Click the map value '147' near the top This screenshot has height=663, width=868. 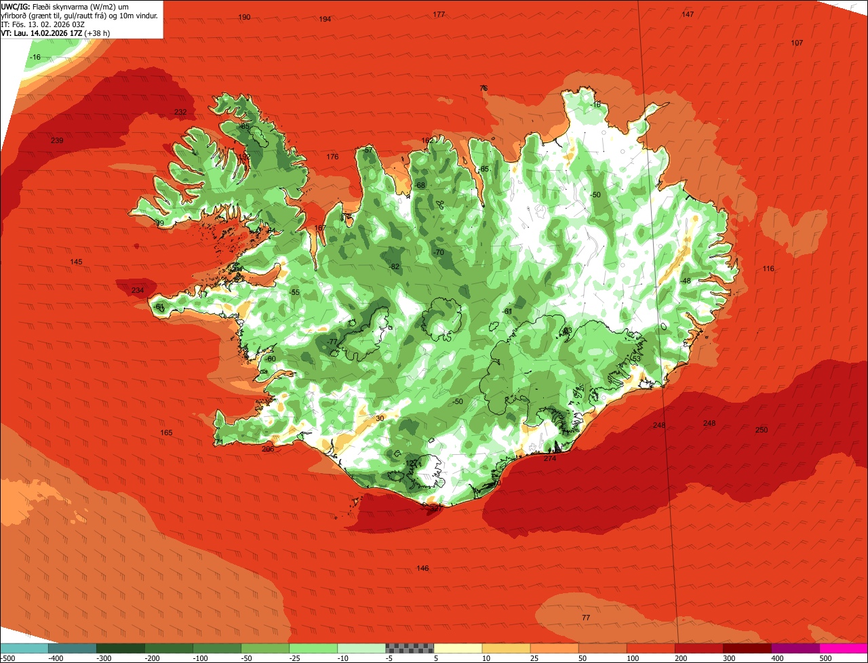click(x=688, y=14)
